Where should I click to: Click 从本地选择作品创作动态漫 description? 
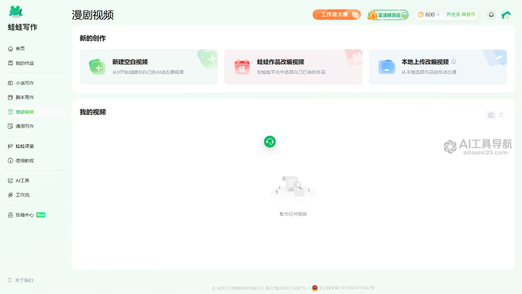[x=429, y=72]
